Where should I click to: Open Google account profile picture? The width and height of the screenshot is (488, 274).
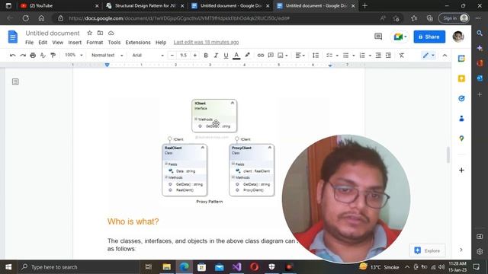[458, 37]
